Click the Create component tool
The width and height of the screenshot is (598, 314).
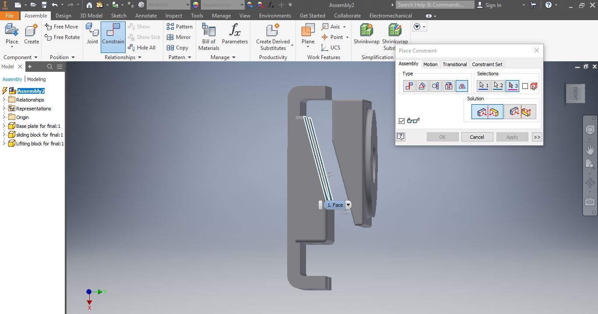pos(32,34)
